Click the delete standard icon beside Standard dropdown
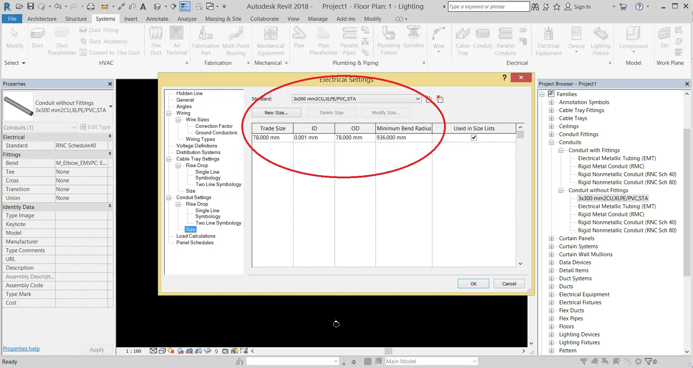Image resolution: width=693 pixels, height=368 pixels. (x=440, y=99)
